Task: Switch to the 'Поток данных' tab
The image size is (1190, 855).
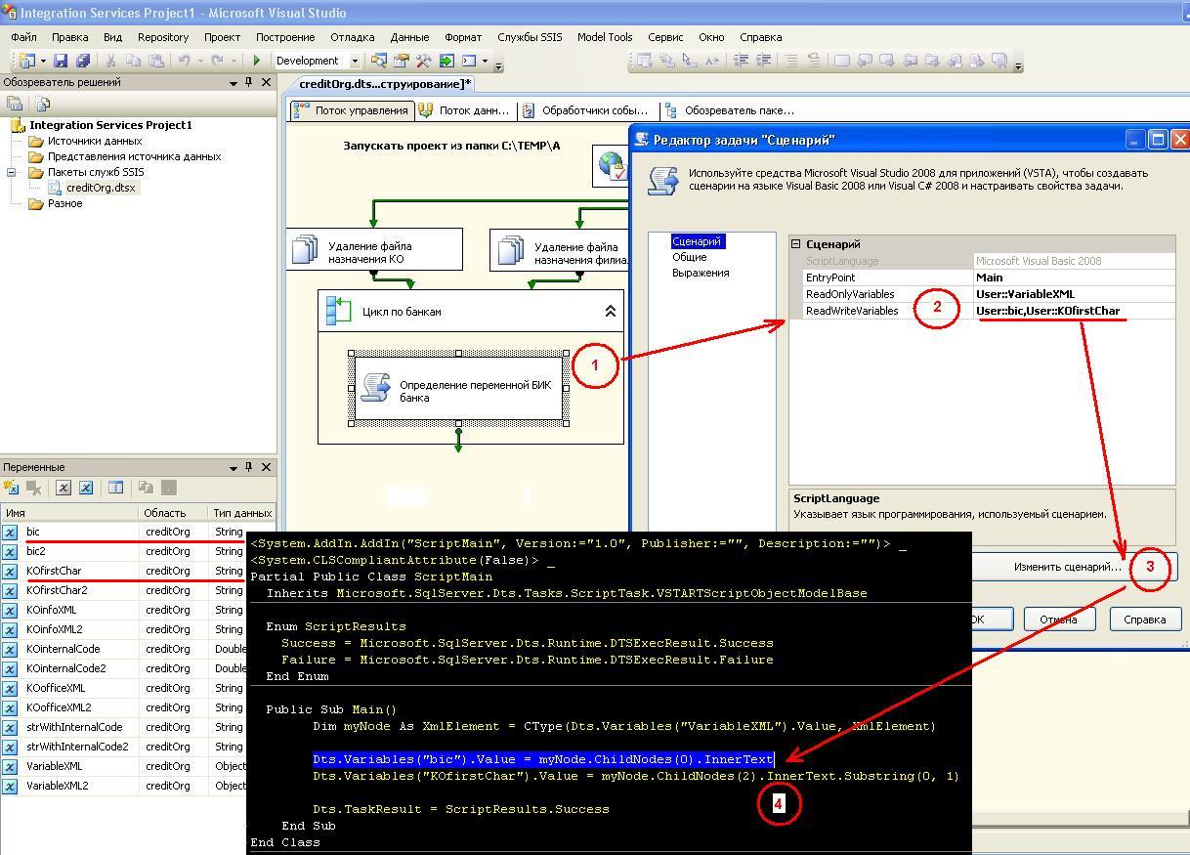Action: tap(465, 110)
